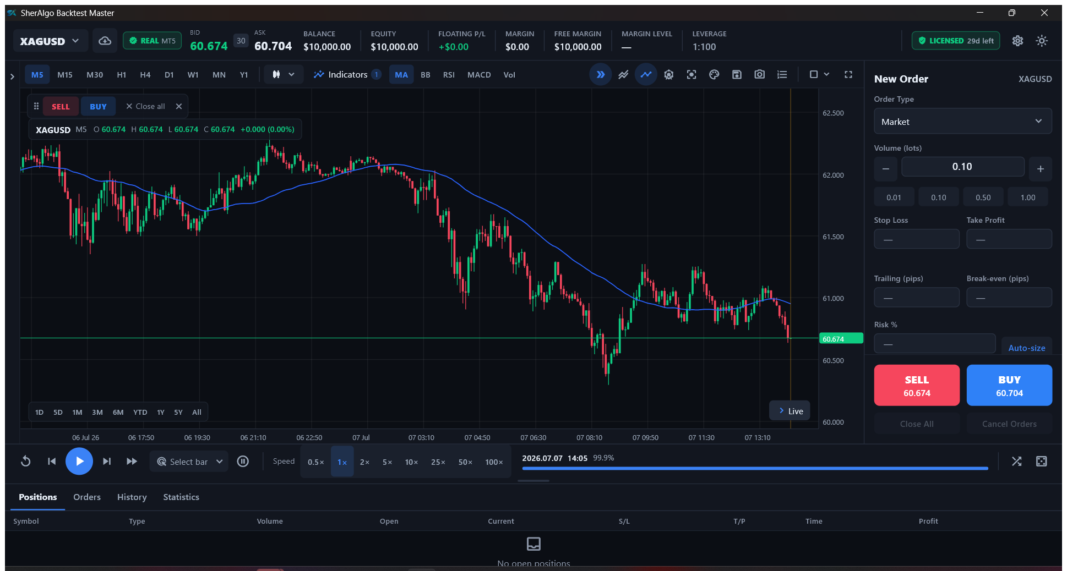This screenshot has width=1067, height=571.
Task: Enter fullscreen chart mode
Action: [x=848, y=74]
